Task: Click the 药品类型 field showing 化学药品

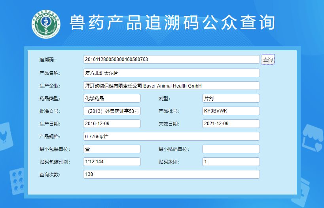Action: click(112, 98)
